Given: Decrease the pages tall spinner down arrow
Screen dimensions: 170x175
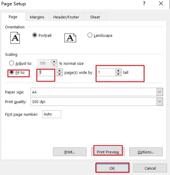Looking at the screenshot, I should tap(118, 74).
